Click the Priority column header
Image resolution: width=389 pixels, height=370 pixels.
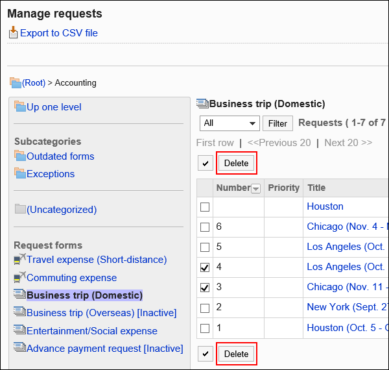[283, 188]
